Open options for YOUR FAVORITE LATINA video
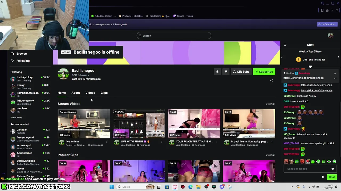Viewport: 341px width, 191px height. 217,142
